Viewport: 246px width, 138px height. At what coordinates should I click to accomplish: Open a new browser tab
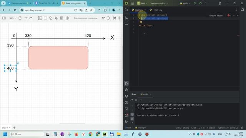click(90, 3)
